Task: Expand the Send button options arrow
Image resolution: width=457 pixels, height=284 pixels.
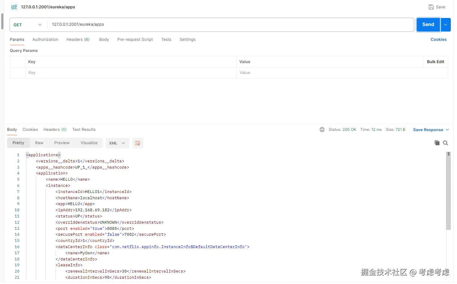Action: pyautogui.click(x=446, y=25)
